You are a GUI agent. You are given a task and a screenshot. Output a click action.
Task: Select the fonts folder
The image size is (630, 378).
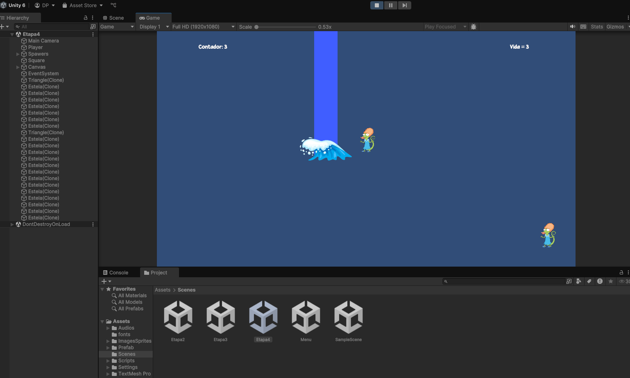[124, 335]
